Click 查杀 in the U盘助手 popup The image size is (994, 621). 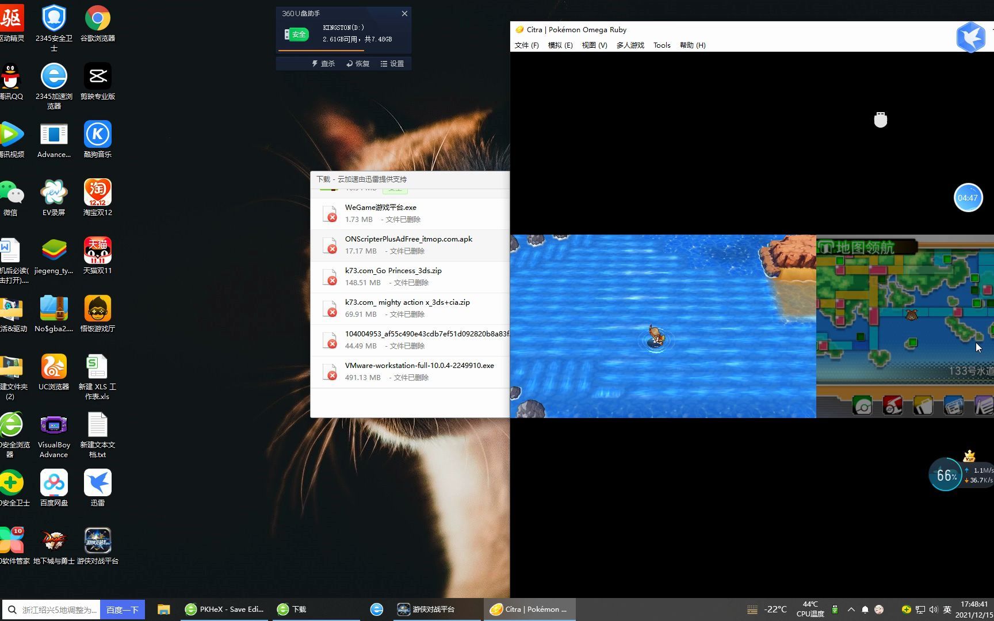pos(323,64)
